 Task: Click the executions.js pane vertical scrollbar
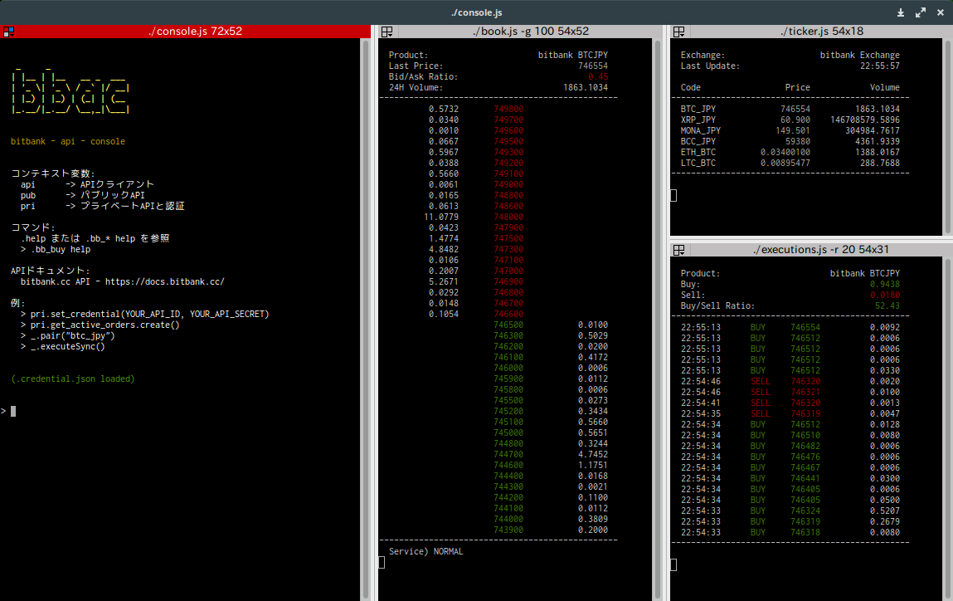(x=947, y=429)
